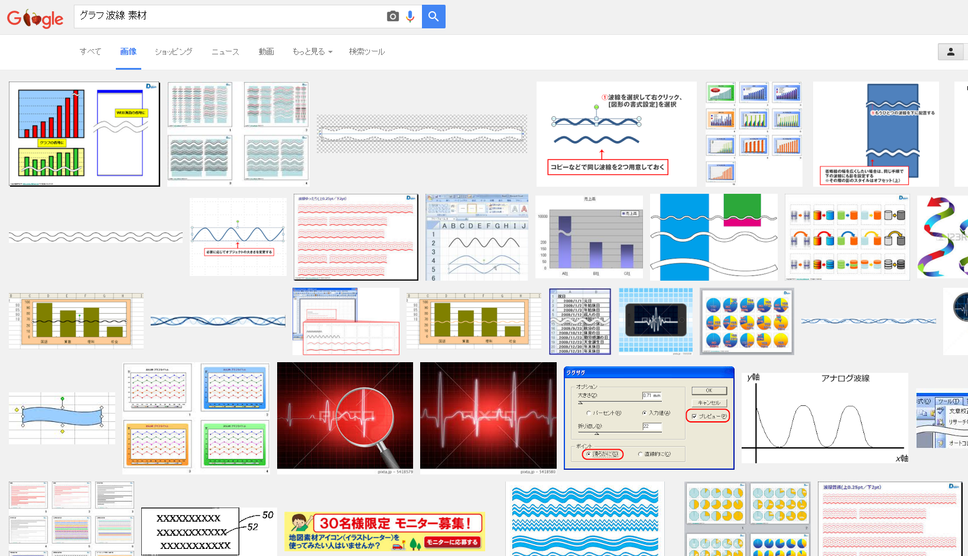Switch to the すべて tab
Screen dimensions: 968x556
tap(90, 51)
